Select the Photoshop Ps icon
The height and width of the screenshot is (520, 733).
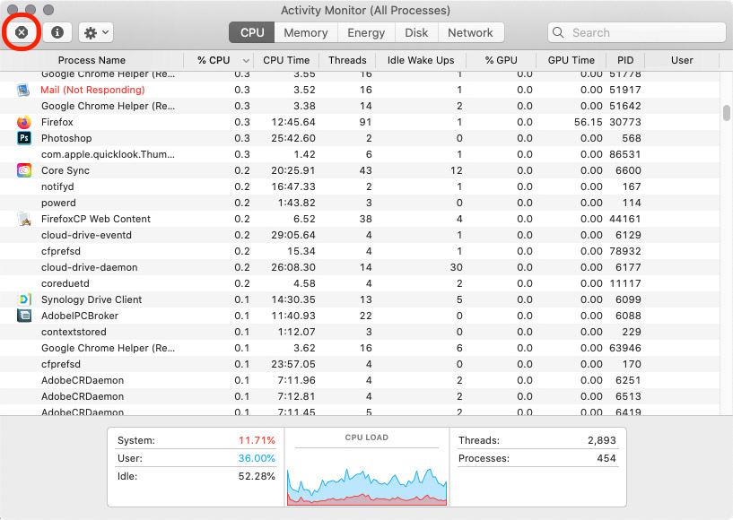(24, 138)
